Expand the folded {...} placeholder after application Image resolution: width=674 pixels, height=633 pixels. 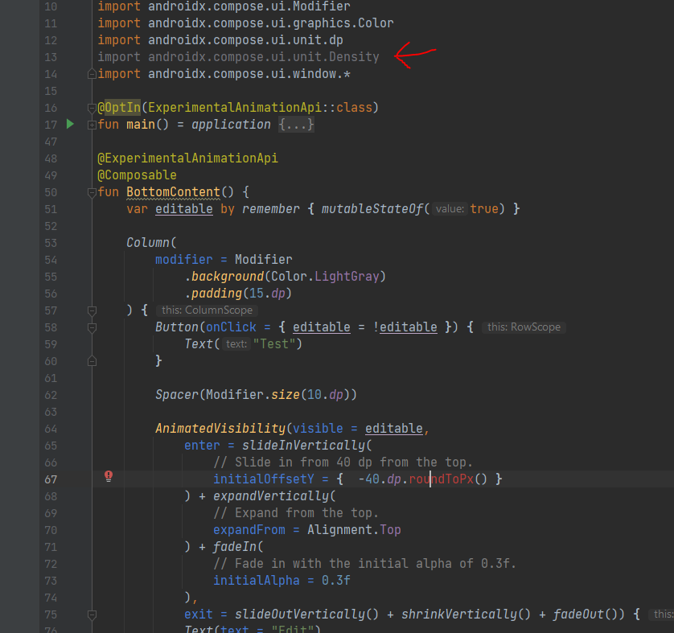pyautogui.click(x=296, y=125)
